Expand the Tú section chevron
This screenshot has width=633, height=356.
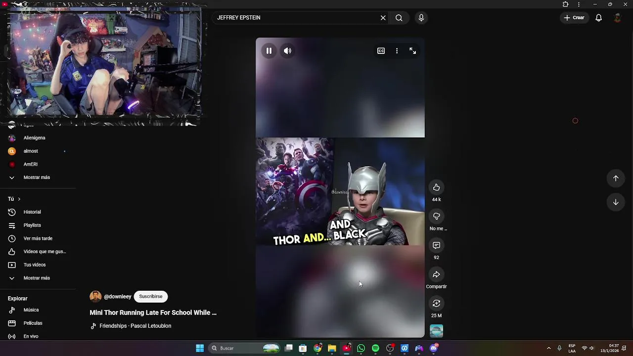coord(19,199)
